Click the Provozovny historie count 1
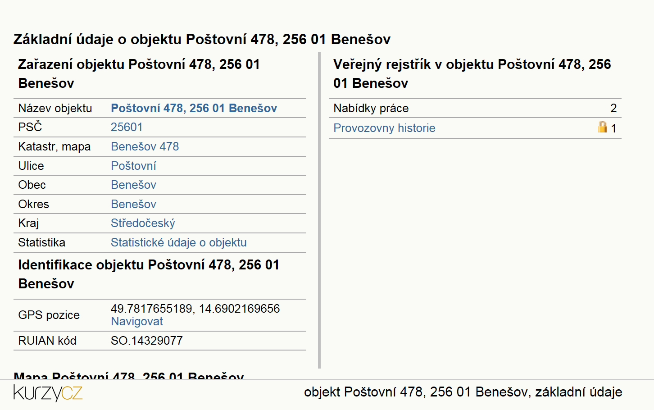654x410 pixels. pyautogui.click(x=613, y=128)
